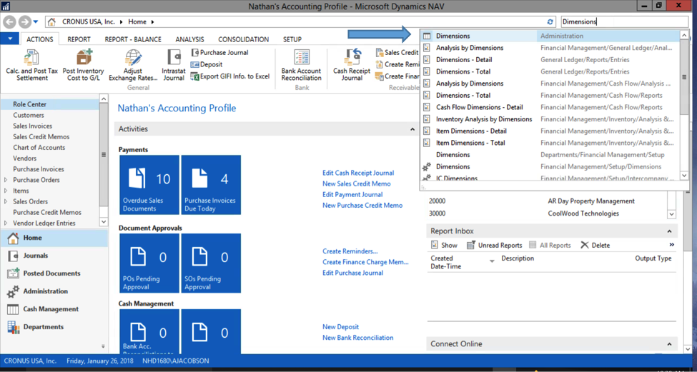This screenshot has width=697, height=372.
Task: Expand the Sales Orders tree node
Action: (x=5, y=201)
